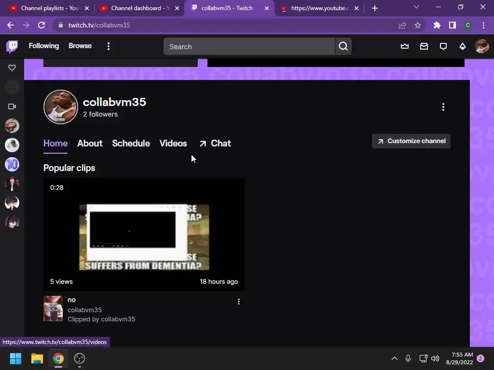Open the second followed channel avatar in sidebar
The height and width of the screenshot is (370, 494).
coord(12,145)
